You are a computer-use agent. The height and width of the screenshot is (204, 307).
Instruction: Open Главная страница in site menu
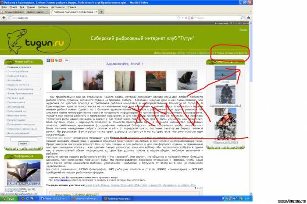coord(19,67)
